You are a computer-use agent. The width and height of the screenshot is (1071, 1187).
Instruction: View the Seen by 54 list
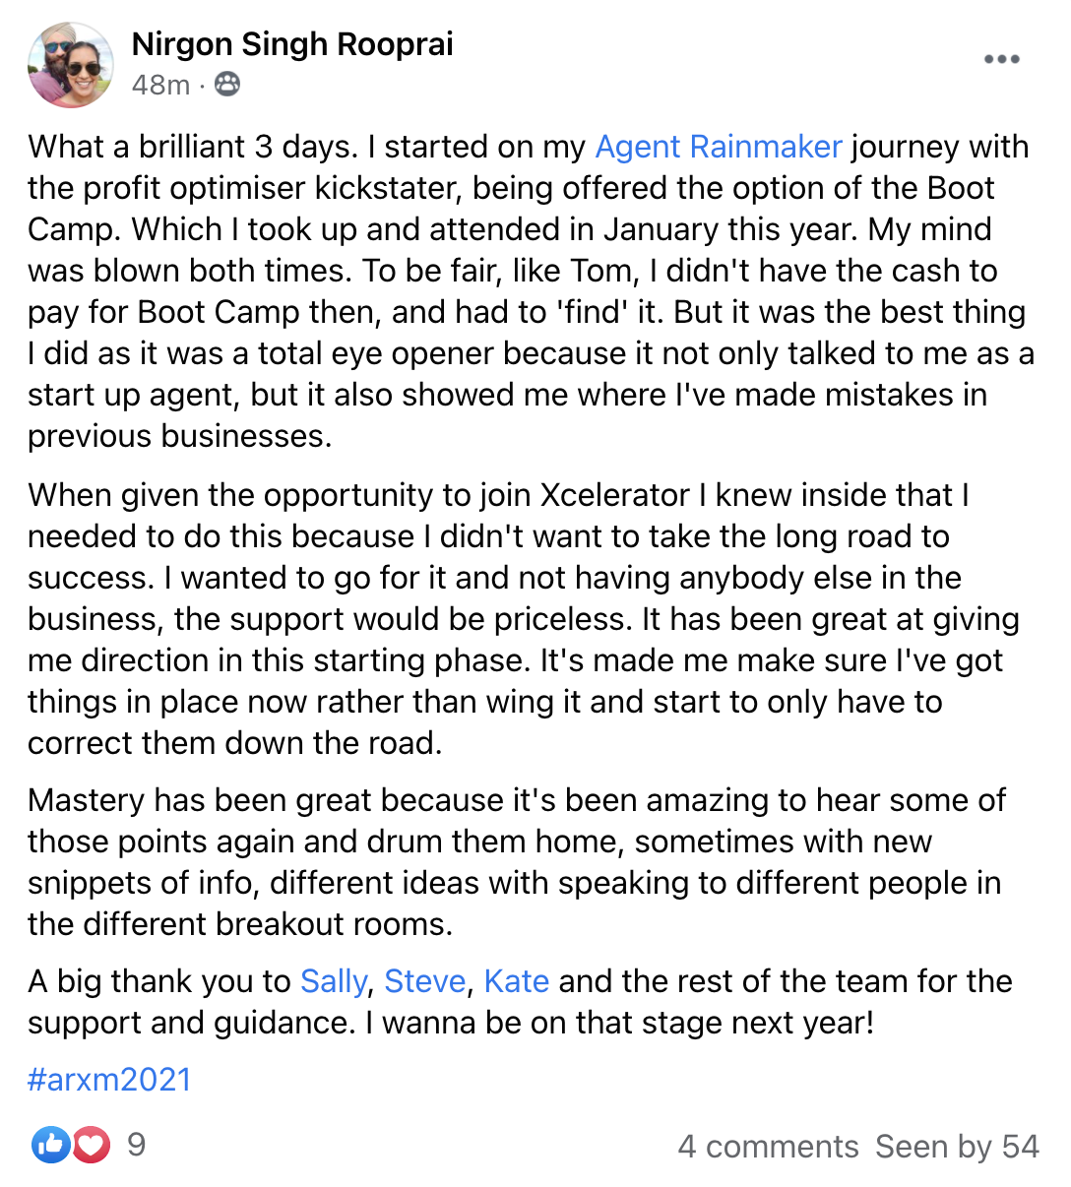957,1147
